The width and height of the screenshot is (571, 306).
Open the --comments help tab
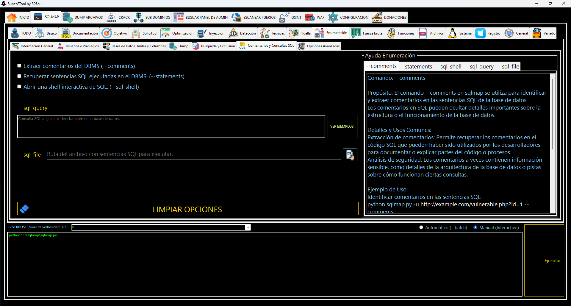click(x=381, y=66)
